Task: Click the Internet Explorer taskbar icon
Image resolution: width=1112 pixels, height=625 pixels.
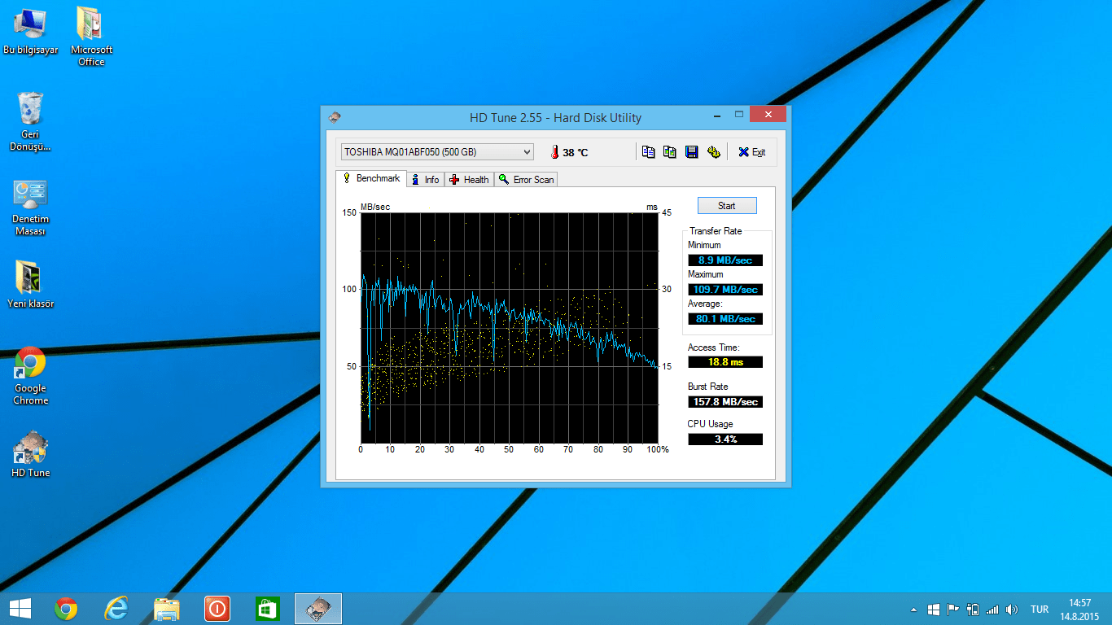Action: pyautogui.click(x=116, y=608)
